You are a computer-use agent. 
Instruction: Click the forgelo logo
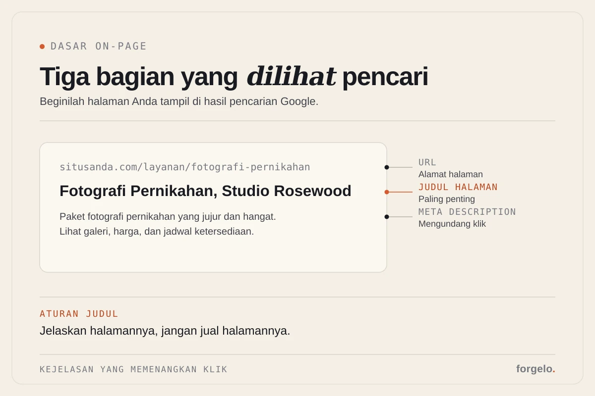(x=535, y=369)
